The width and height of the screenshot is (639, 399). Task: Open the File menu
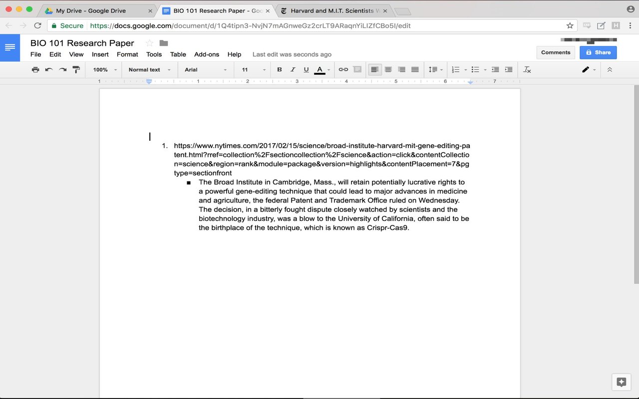[x=36, y=54]
